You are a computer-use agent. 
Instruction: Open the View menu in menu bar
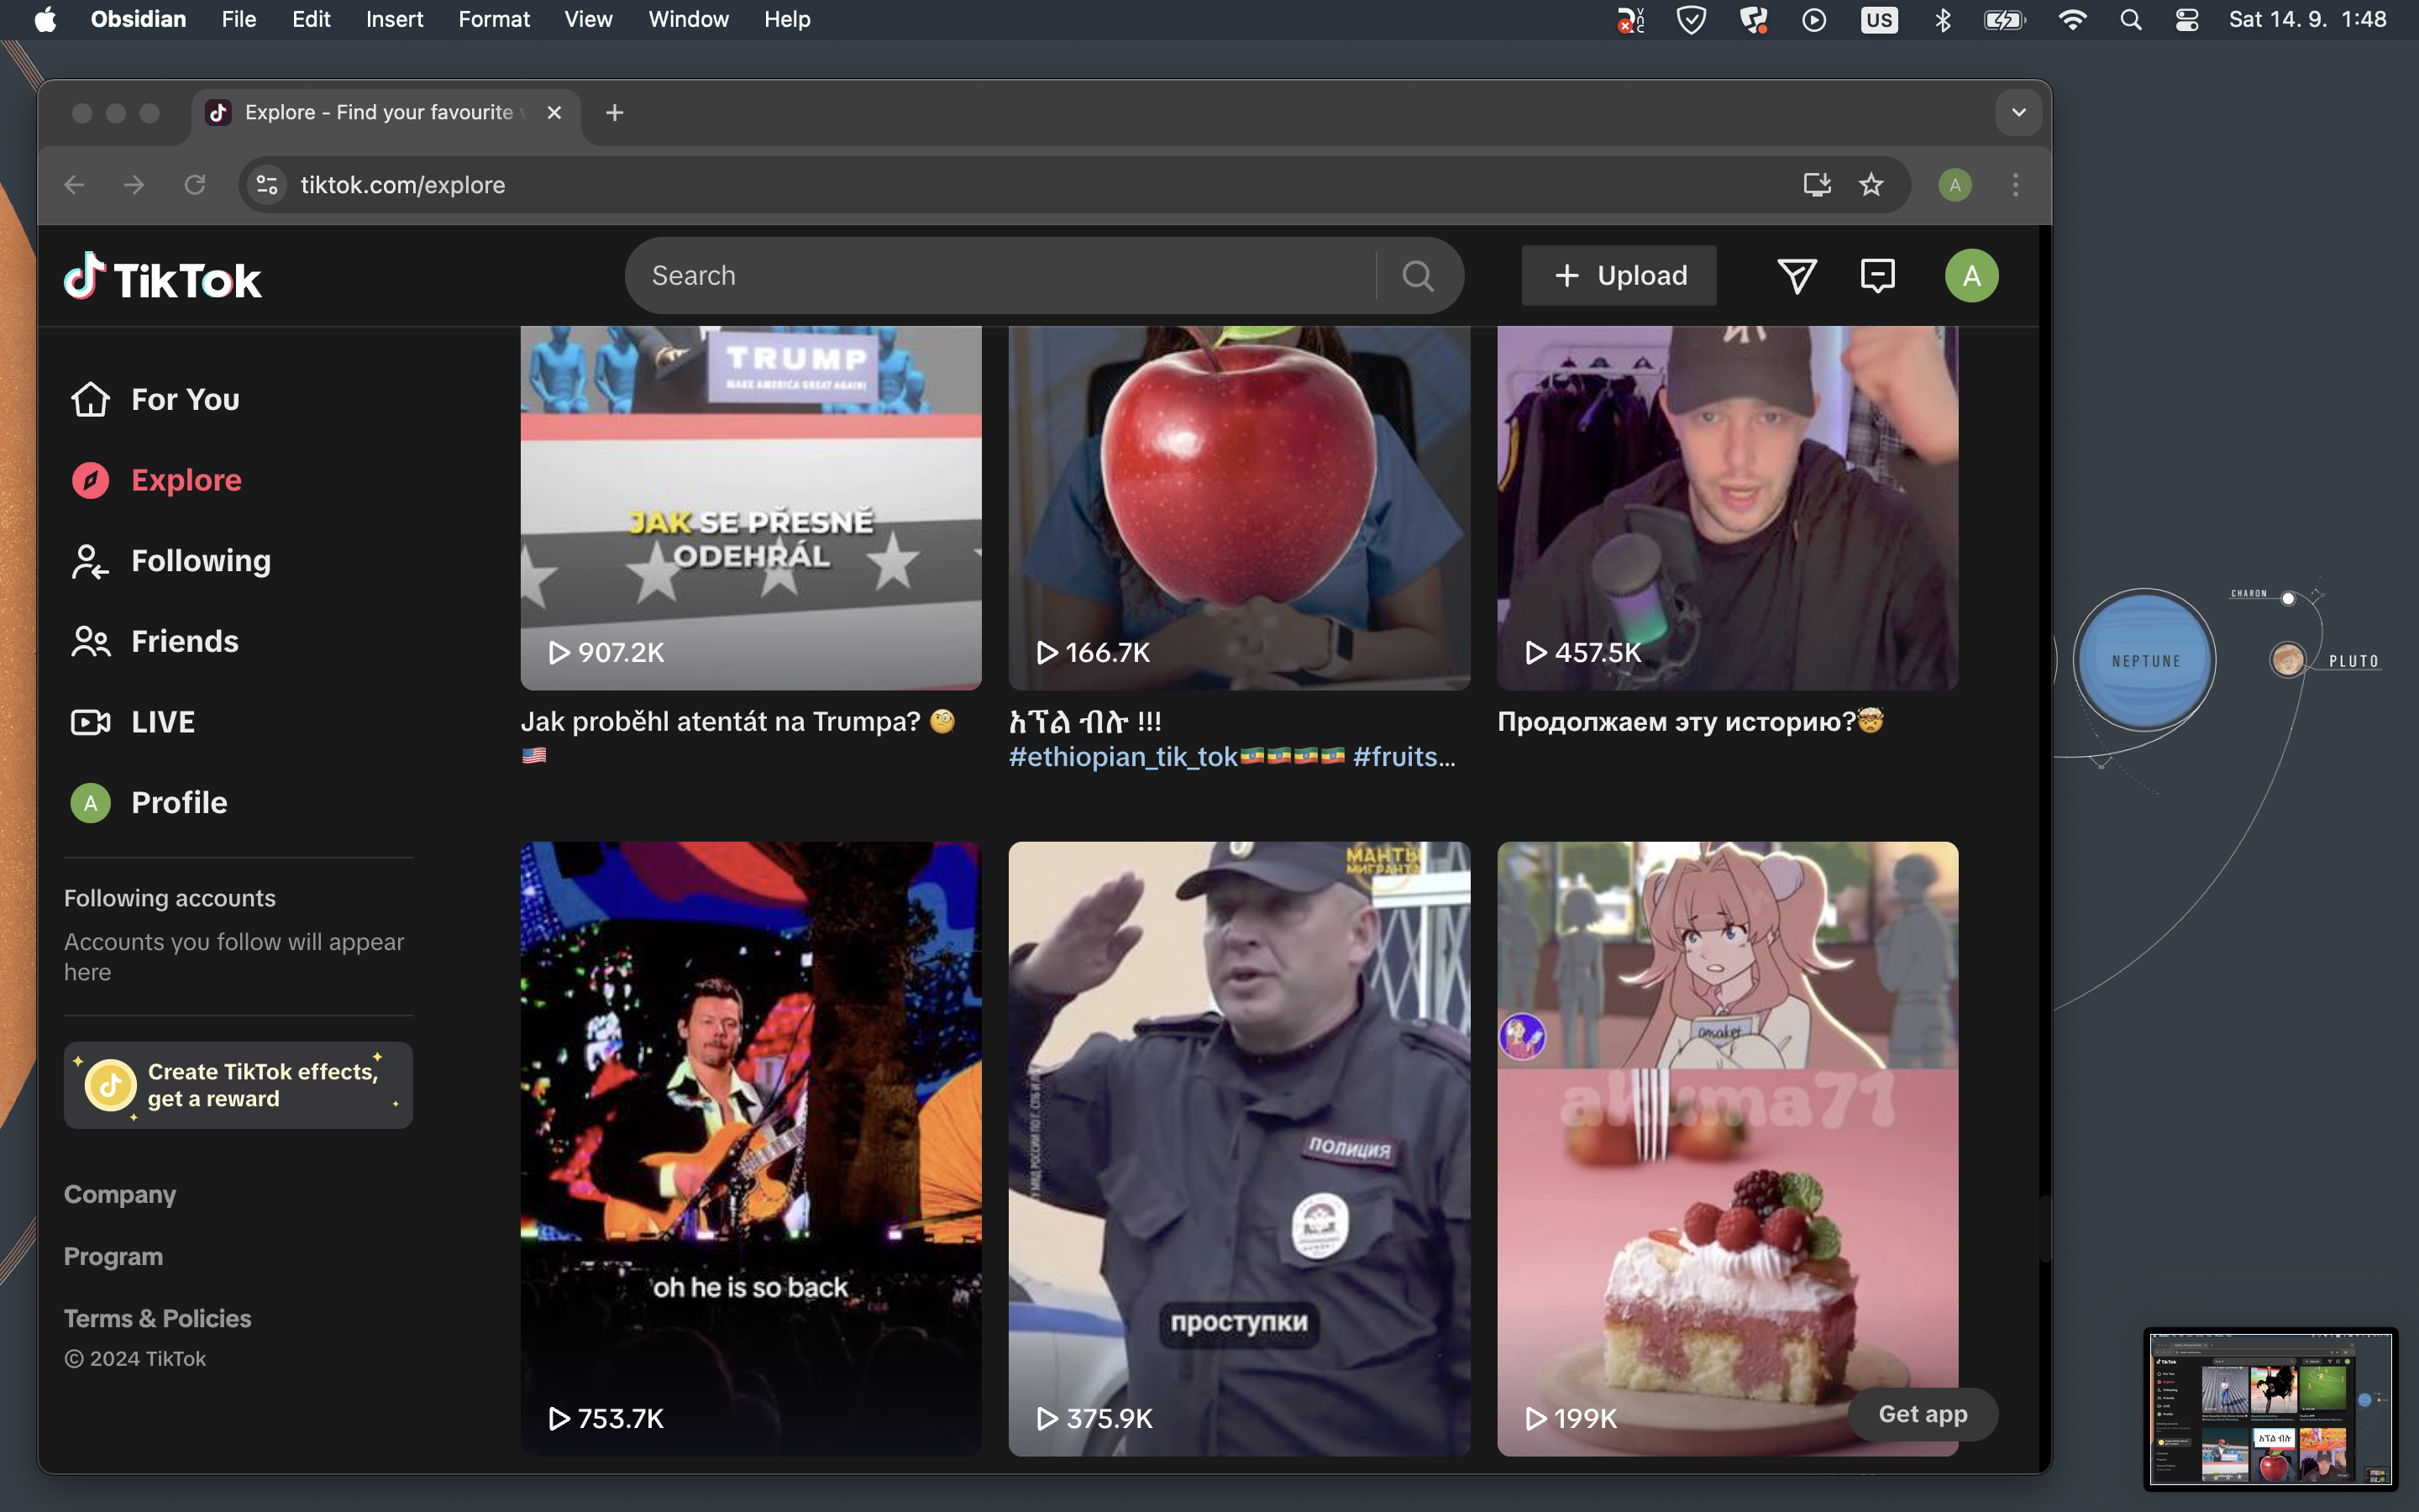pos(588,20)
